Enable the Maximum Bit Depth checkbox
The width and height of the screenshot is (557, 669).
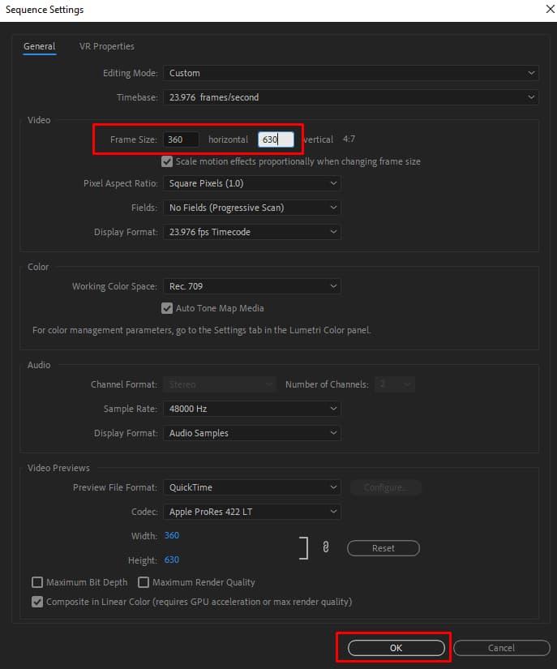[x=37, y=582]
